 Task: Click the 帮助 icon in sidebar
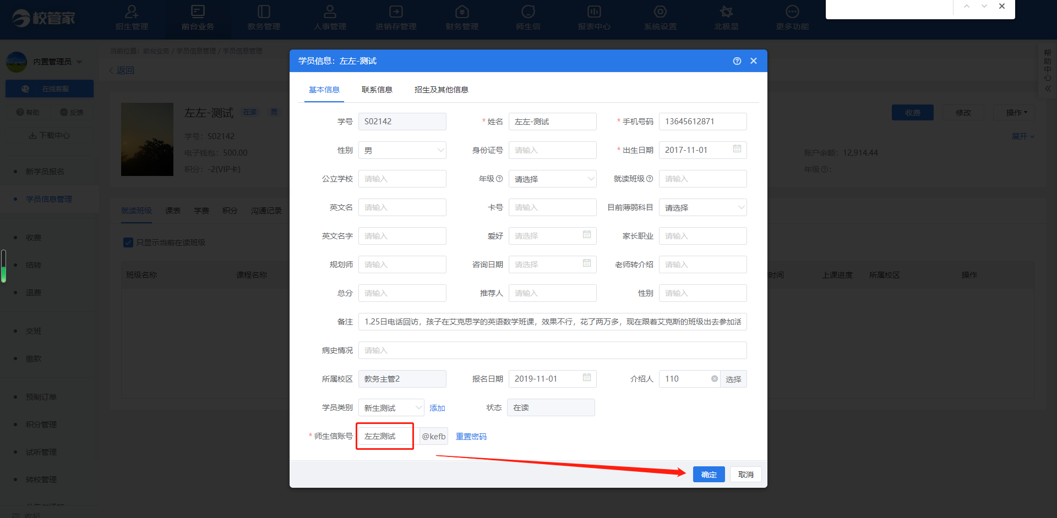(20, 112)
